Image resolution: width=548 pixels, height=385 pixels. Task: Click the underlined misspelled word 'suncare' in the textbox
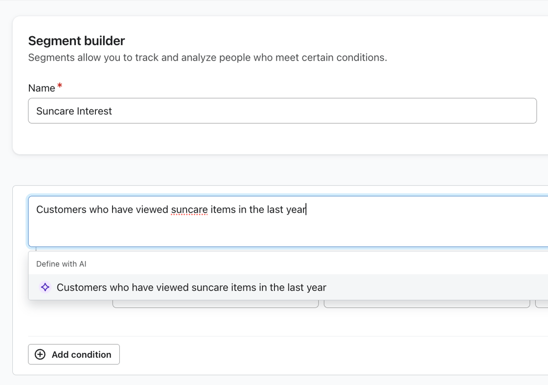[x=189, y=209]
